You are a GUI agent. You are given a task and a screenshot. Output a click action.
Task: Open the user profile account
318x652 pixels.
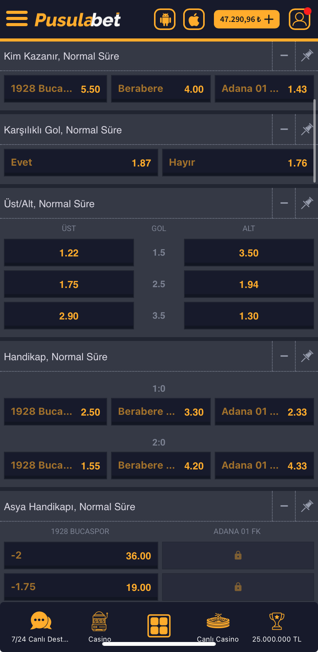pyautogui.click(x=300, y=19)
